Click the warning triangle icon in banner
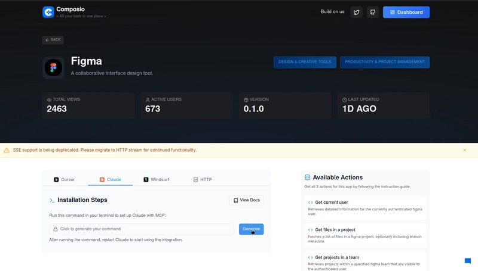The width and height of the screenshot is (478, 271). coord(7,150)
